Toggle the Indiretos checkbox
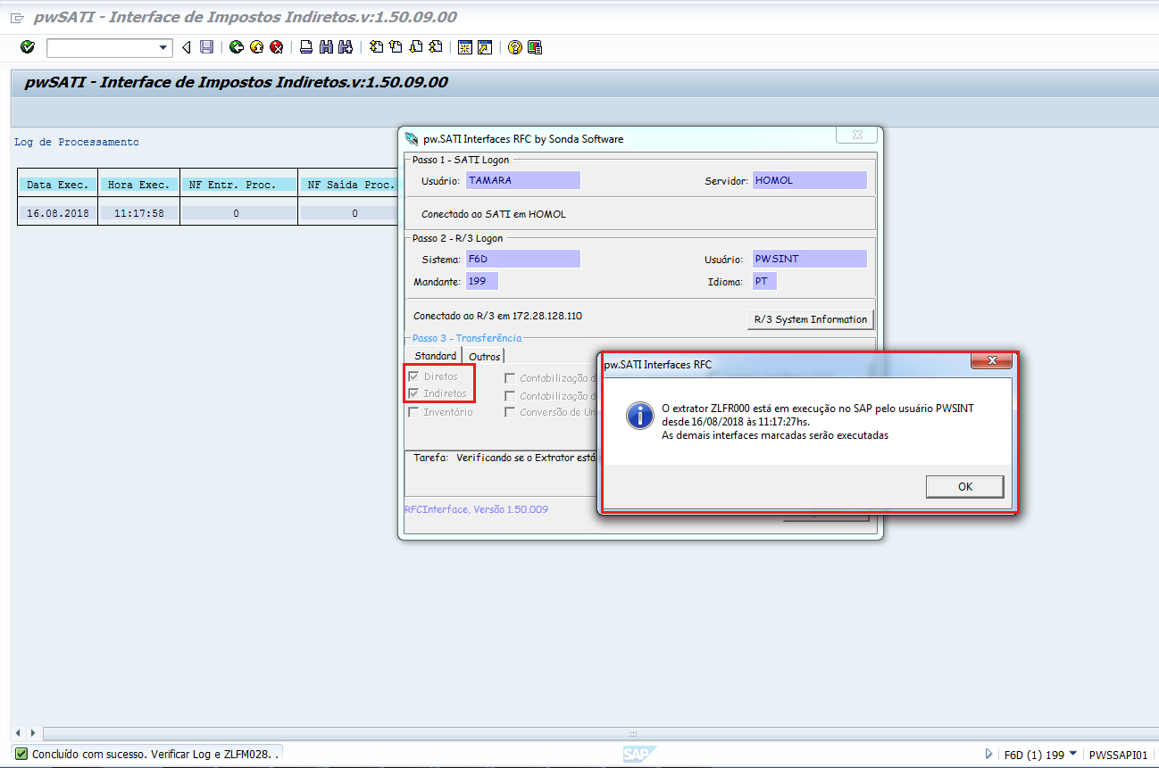1159x768 pixels. 414,393
